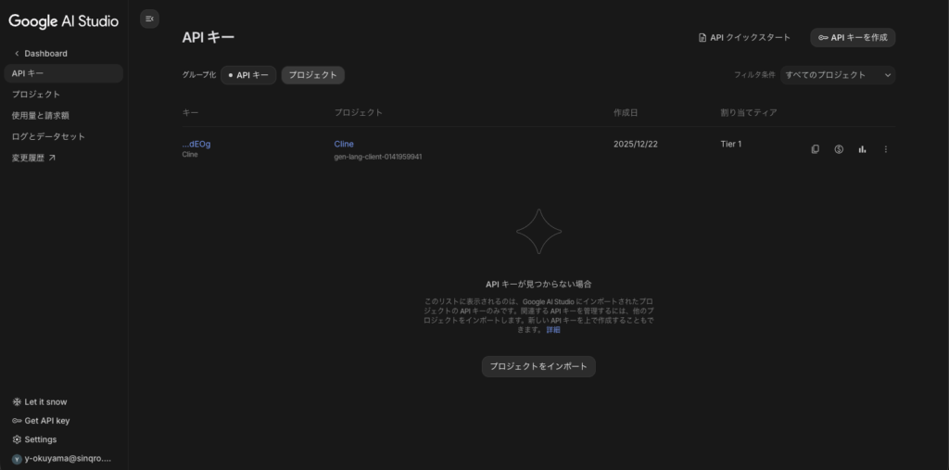Open billing via the dollar icon in the Cline row
Screen dimensions: 949x470
pos(839,149)
